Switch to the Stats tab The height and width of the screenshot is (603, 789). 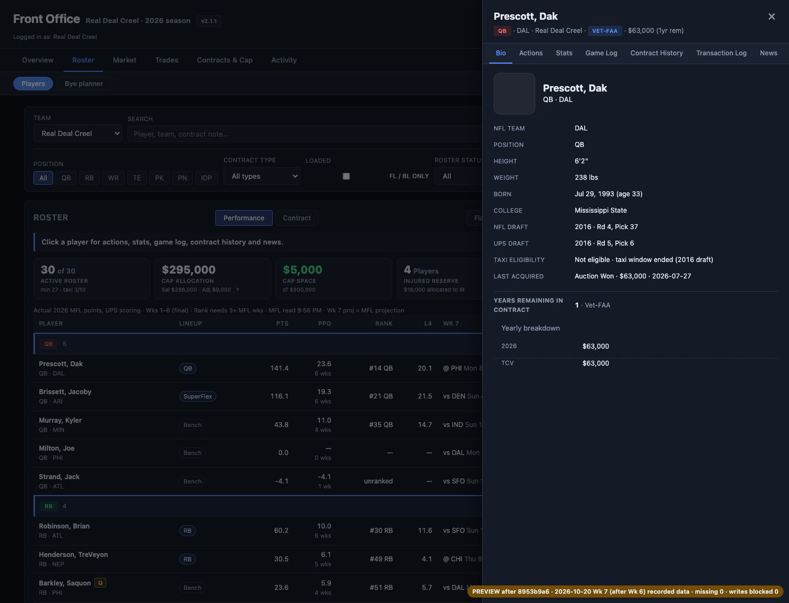click(x=564, y=53)
